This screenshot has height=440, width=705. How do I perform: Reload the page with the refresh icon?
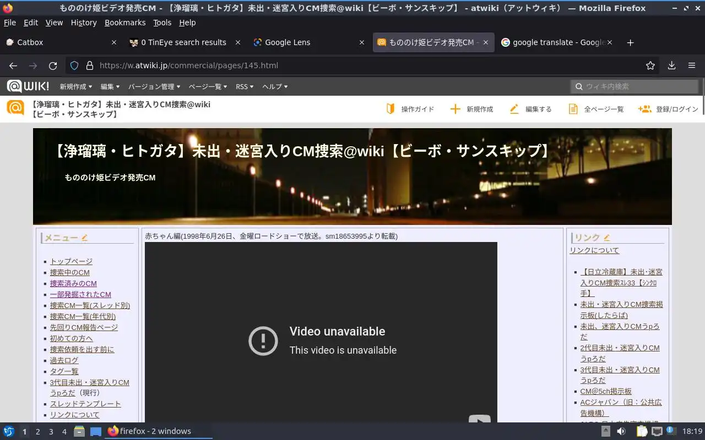pos(53,65)
